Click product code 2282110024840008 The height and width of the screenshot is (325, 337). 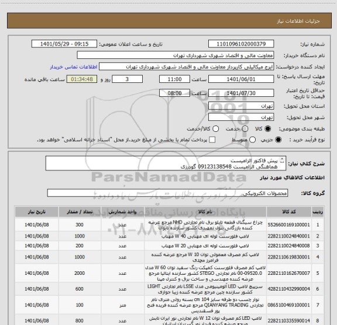coord(289,246)
